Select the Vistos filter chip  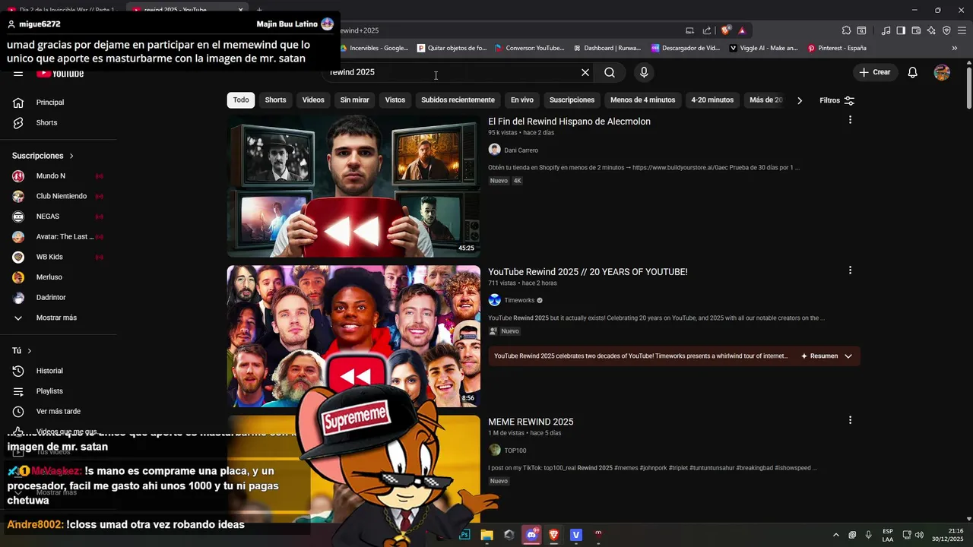click(395, 100)
